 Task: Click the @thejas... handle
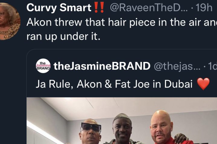pos(177,66)
